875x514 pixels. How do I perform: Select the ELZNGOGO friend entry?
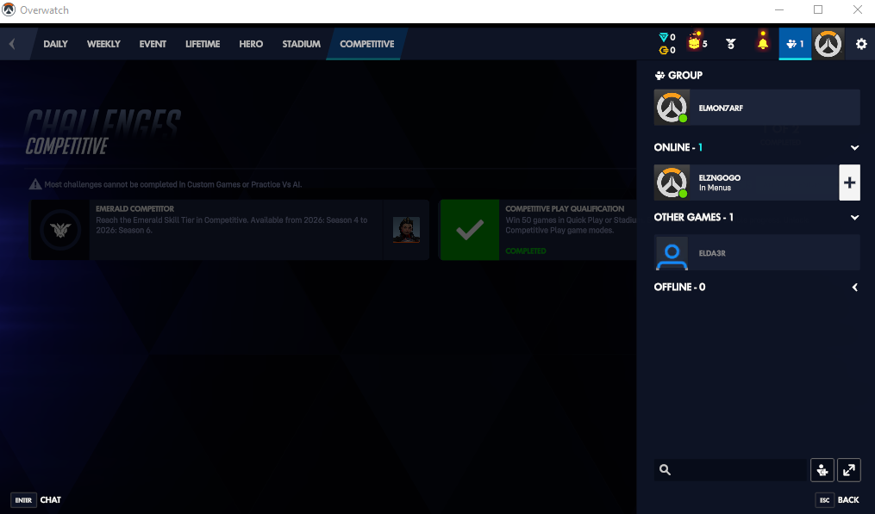(x=746, y=183)
